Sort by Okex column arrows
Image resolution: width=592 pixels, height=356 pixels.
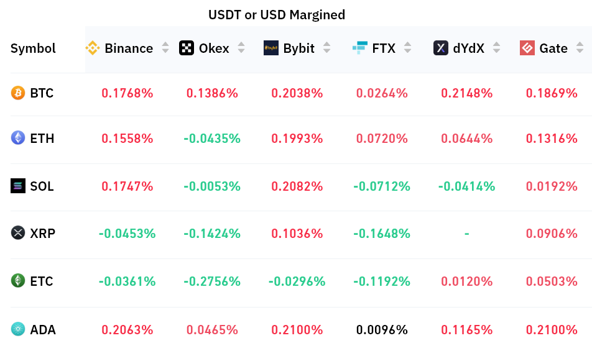241,48
